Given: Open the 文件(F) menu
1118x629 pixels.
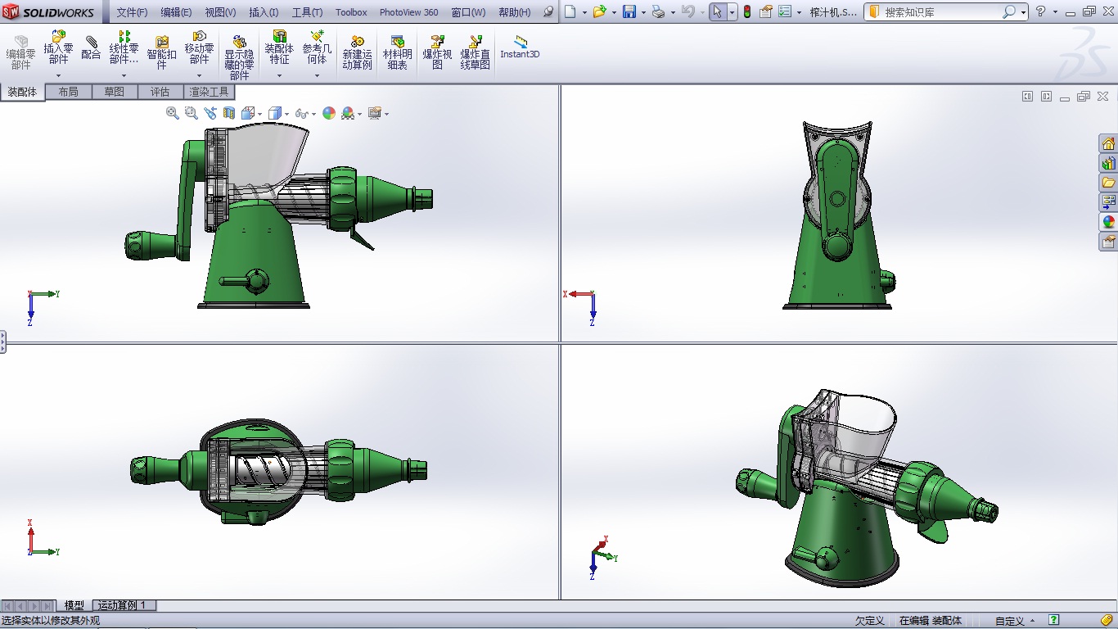Looking at the screenshot, I should click(132, 12).
